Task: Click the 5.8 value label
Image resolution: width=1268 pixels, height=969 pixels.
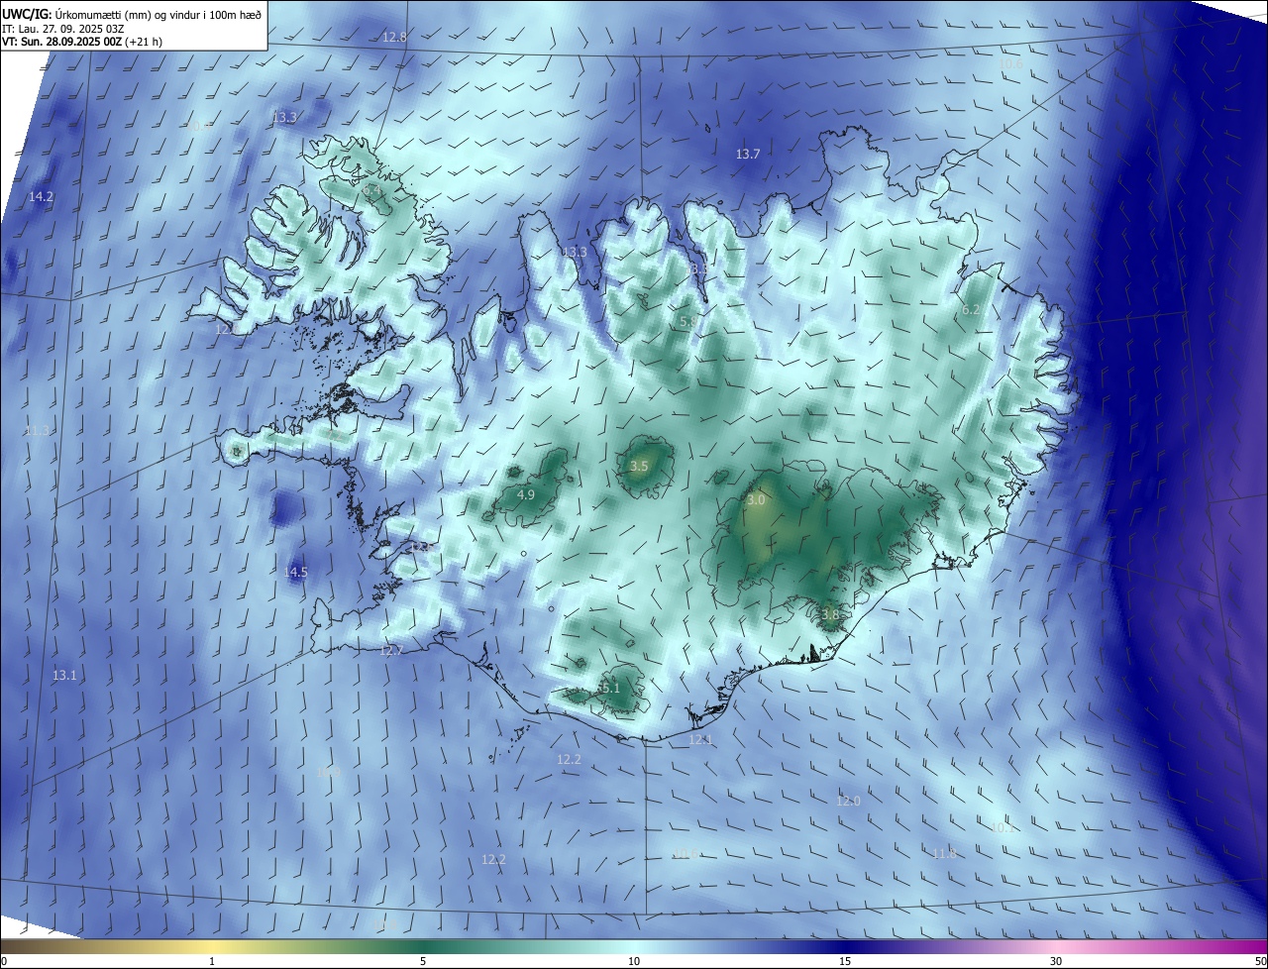Action: [687, 322]
